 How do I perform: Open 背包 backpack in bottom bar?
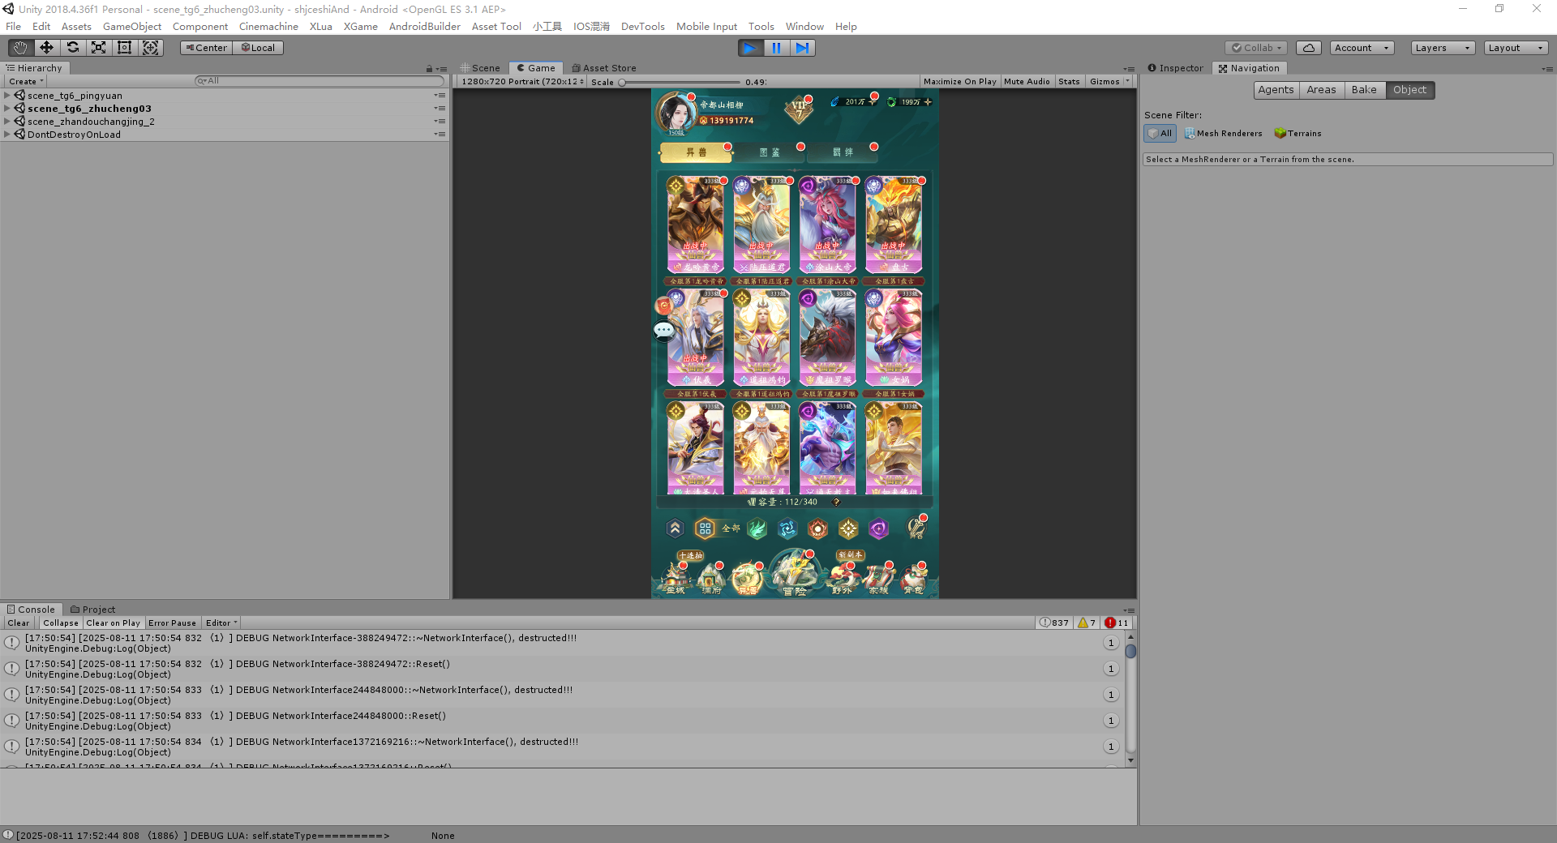914,579
